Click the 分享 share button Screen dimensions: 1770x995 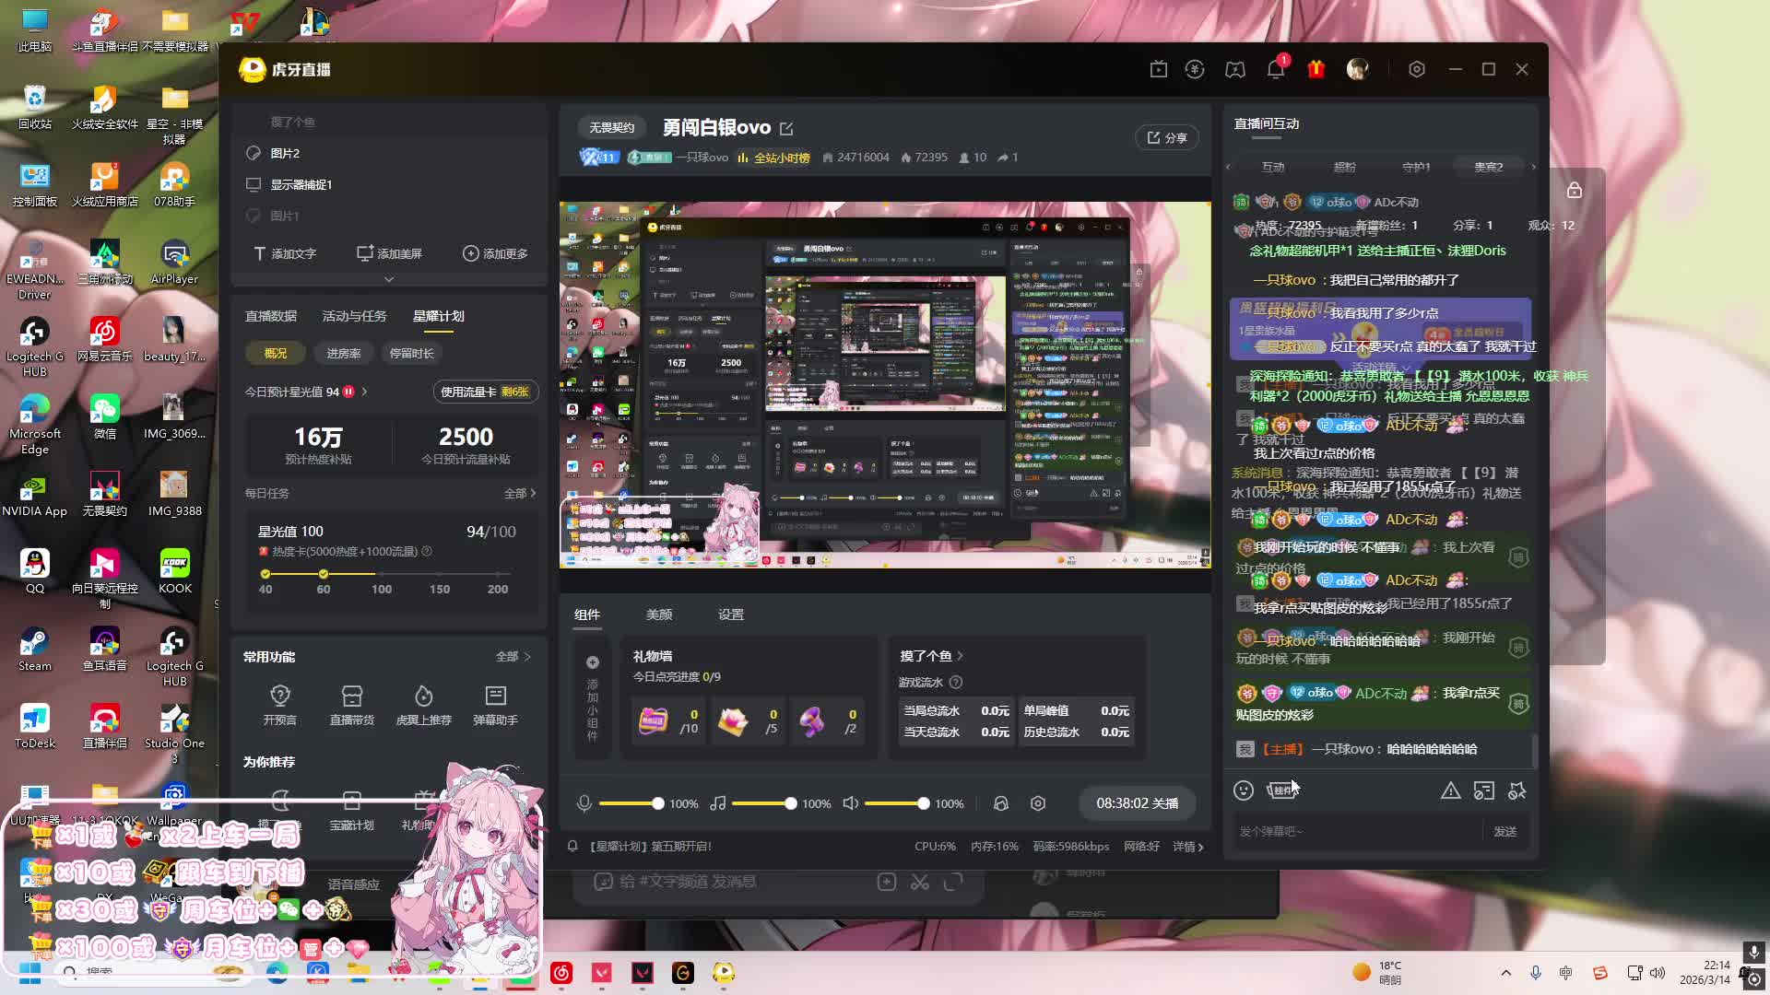tap(1167, 138)
